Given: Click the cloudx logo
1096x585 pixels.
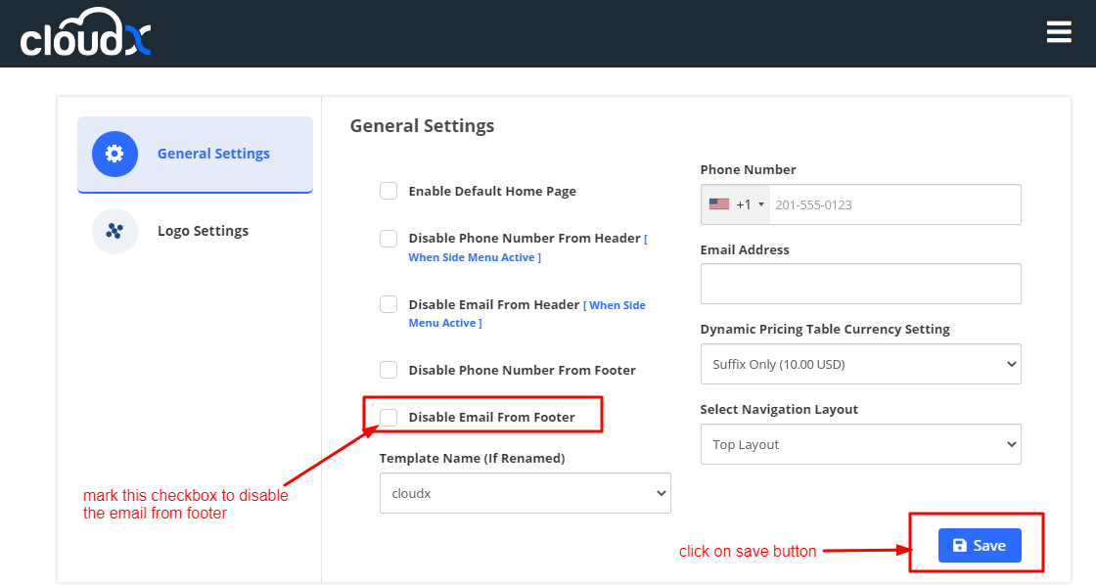Looking at the screenshot, I should point(86,33).
